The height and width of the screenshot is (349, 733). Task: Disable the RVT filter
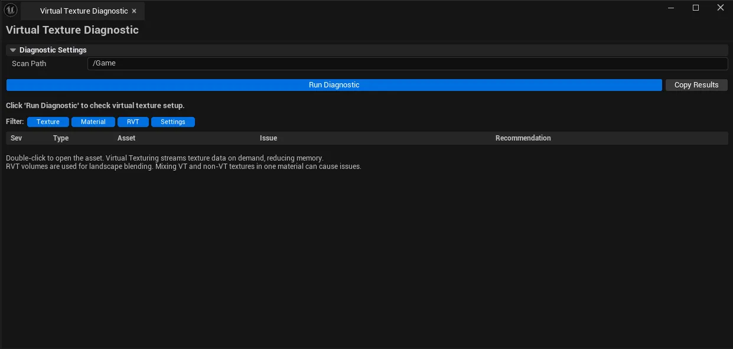(x=133, y=122)
